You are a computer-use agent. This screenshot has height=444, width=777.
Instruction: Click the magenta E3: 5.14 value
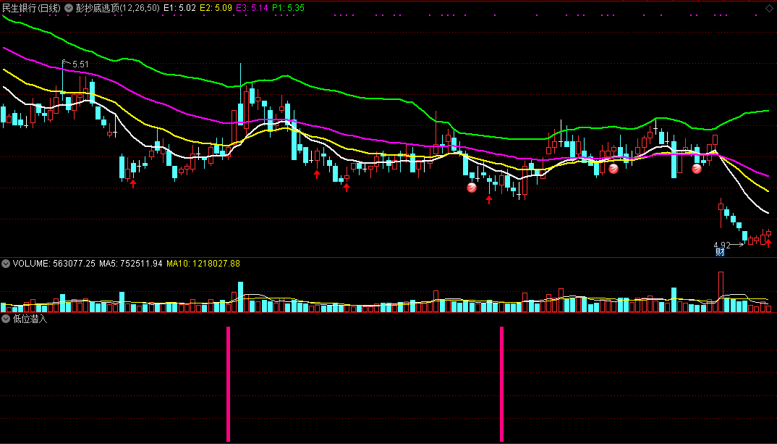pyautogui.click(x=252, y=8)
